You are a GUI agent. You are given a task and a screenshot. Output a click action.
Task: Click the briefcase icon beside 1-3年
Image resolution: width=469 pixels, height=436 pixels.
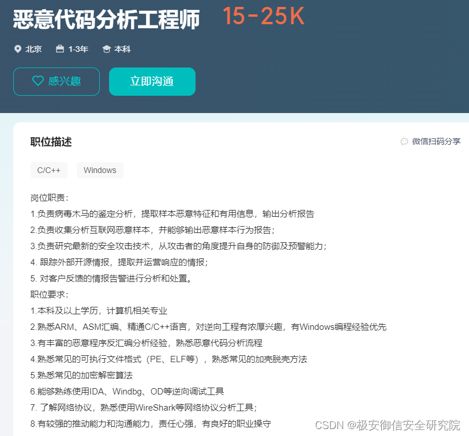60,49
